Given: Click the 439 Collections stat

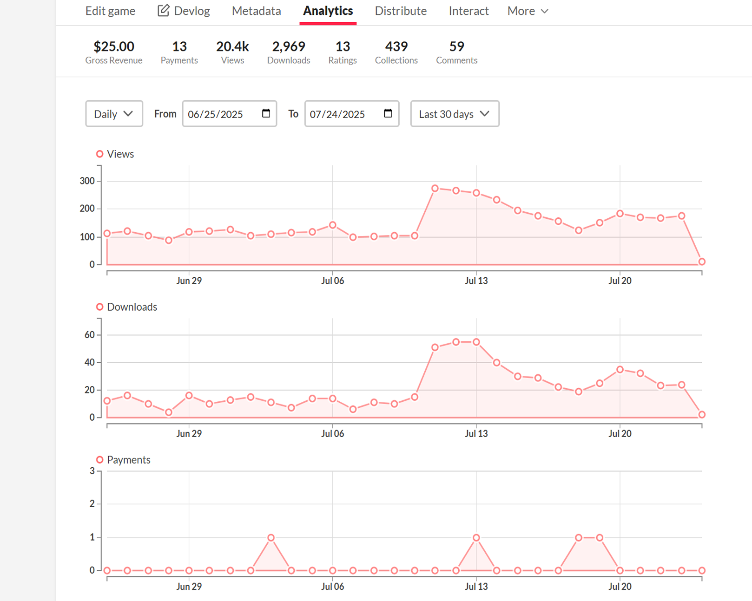Looking at the screenshot, I should 396,52.
